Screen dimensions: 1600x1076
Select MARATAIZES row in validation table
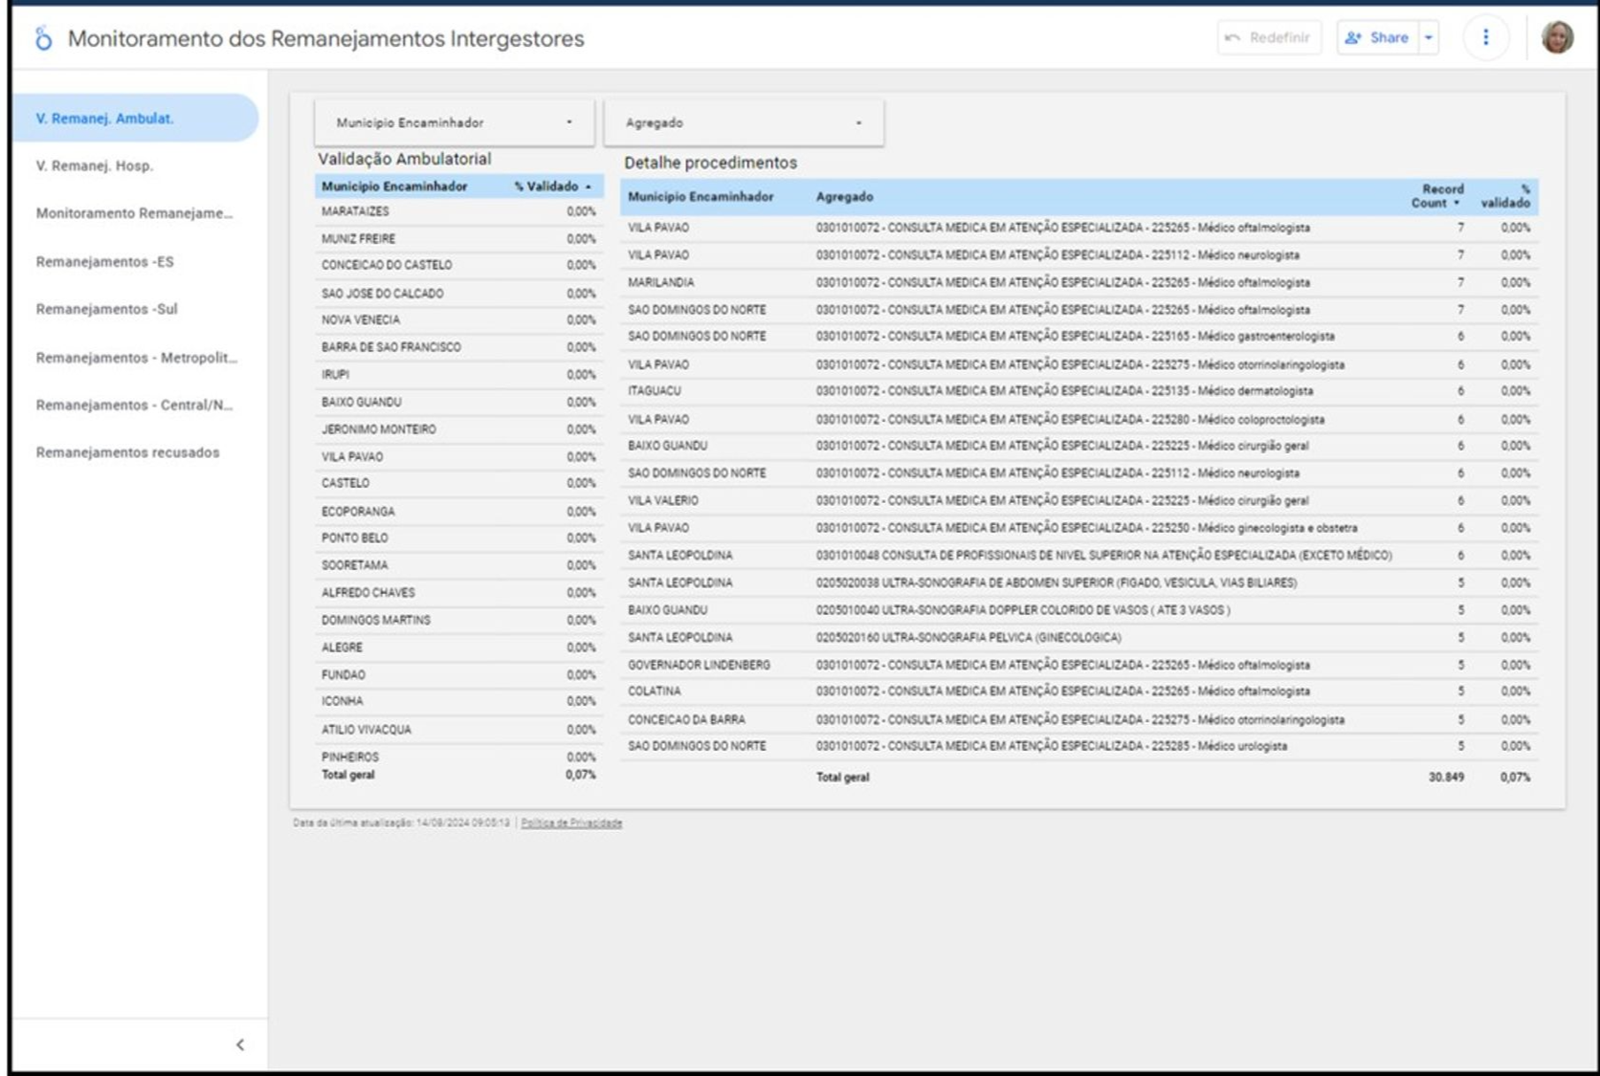(356, 211)
